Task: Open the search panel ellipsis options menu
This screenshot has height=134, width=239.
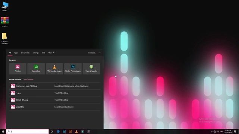Action: pyautogui.click(x=100, y=53)
